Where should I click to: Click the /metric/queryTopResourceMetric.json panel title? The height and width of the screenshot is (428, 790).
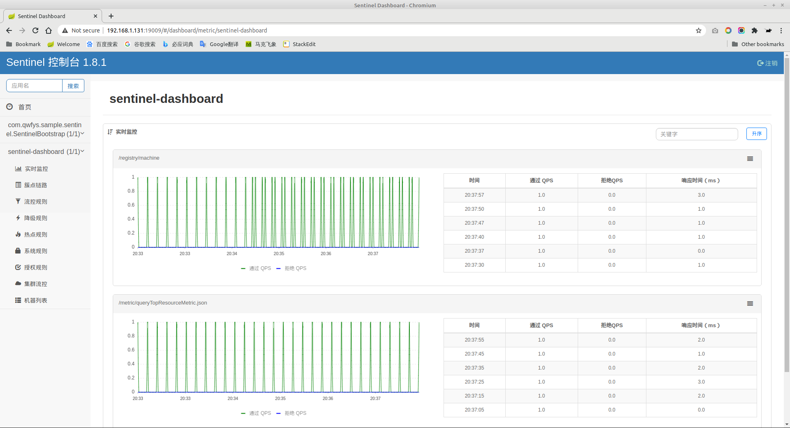pos(163,303)
